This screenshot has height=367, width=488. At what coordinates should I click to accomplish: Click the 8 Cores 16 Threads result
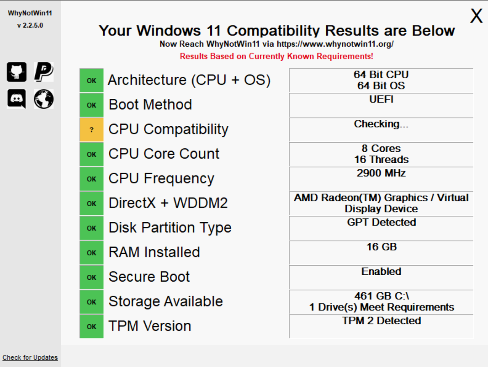click(381, 154)
